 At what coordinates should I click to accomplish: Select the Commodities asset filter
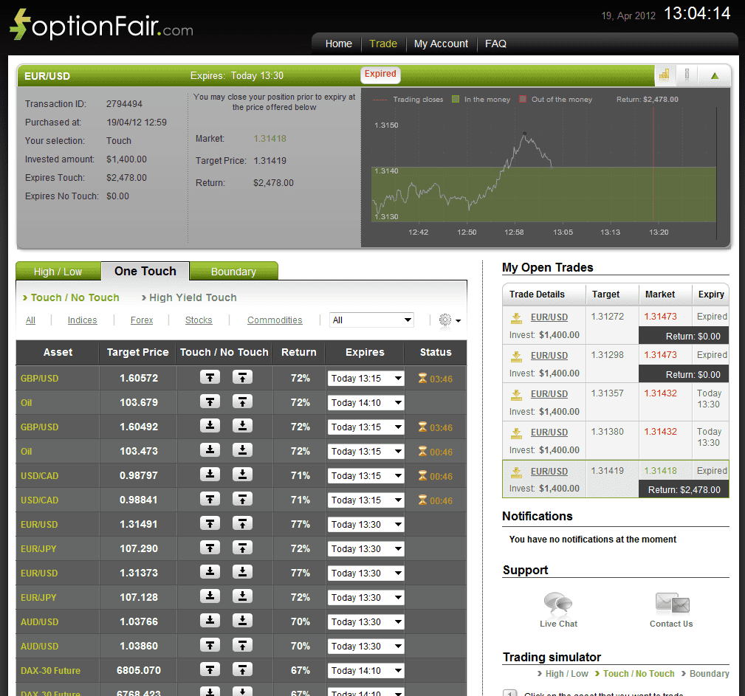pos(275,320)
